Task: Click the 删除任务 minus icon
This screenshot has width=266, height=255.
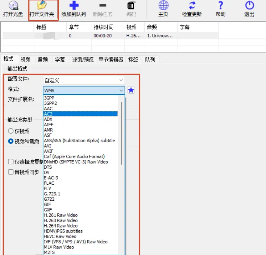Action: pyautogui.click(x=103, y=5)
